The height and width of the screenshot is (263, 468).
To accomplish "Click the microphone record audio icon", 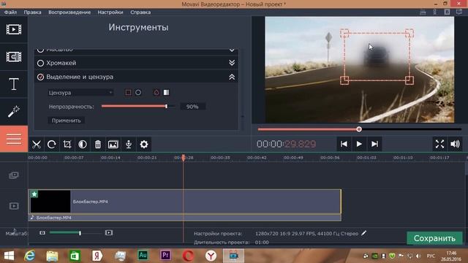I will 129,145.
